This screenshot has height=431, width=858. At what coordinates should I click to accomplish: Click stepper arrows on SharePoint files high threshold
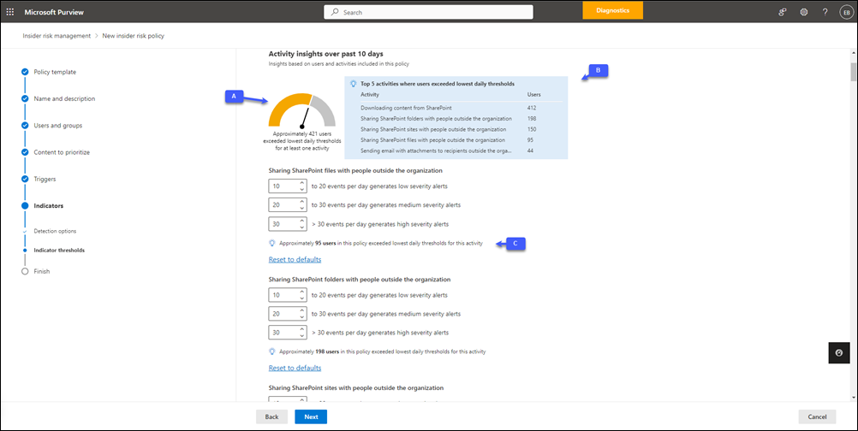pos(303,224)
